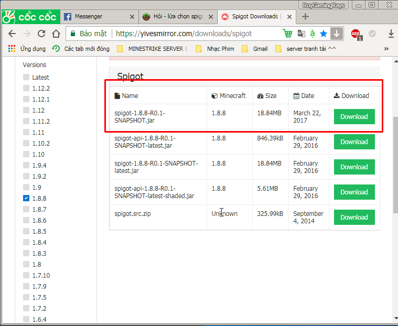This screenshot has height=326, width=398.
Task: Check the 1.12.2 version checkbox
Action: point(26,88)
